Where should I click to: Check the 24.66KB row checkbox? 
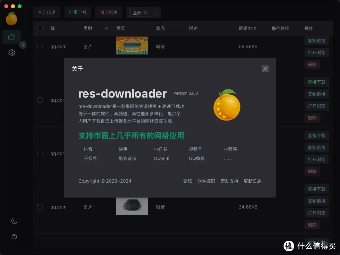tap(40, 207)
